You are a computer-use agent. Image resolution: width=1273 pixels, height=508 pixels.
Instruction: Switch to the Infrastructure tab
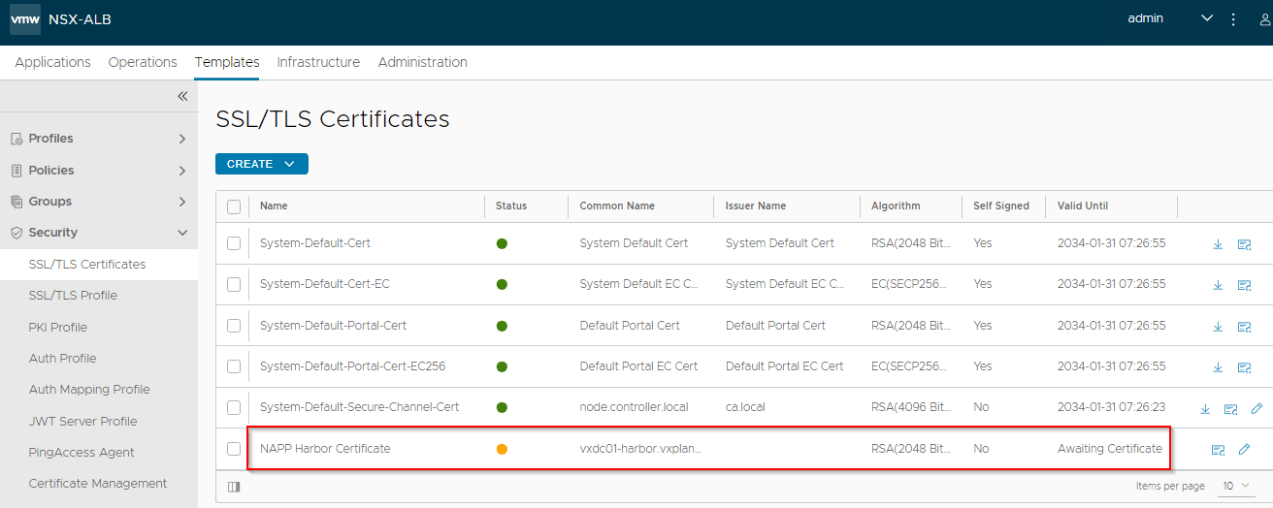318,62
